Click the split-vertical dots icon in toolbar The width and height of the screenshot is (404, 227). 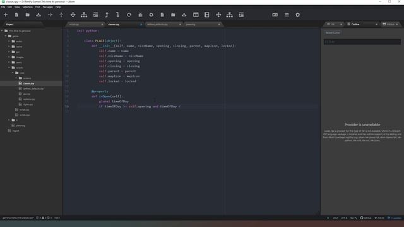click(x=61, y=15)
